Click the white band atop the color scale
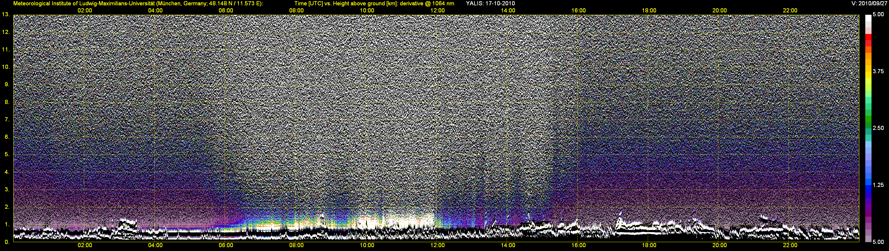 (x=868, y=18)
